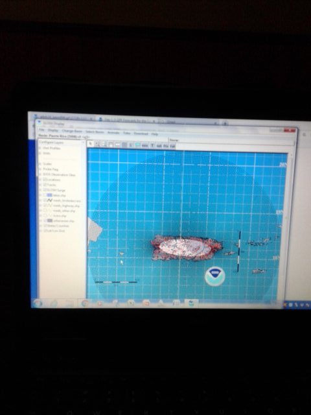Open the Help menu
311x415 pixels.
point(155,134)
